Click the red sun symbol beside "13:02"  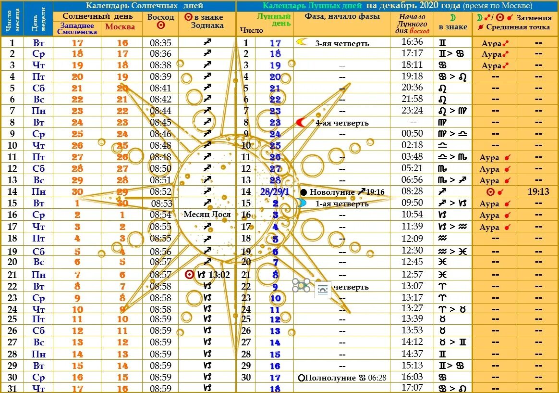point(189,275)
